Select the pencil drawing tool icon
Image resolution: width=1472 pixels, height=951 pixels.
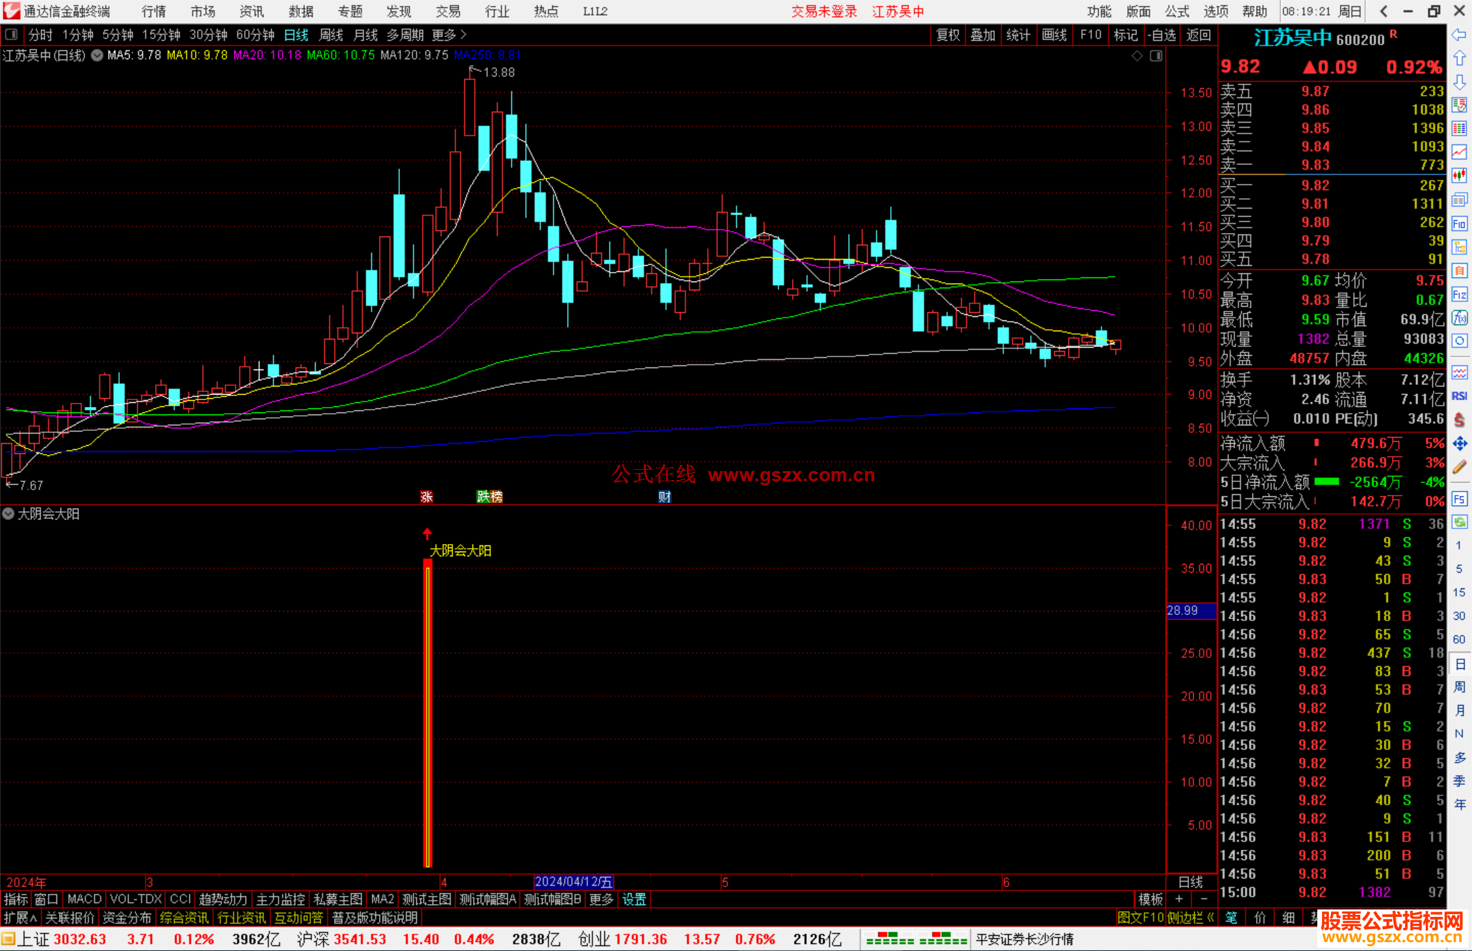pos(1459,468)
